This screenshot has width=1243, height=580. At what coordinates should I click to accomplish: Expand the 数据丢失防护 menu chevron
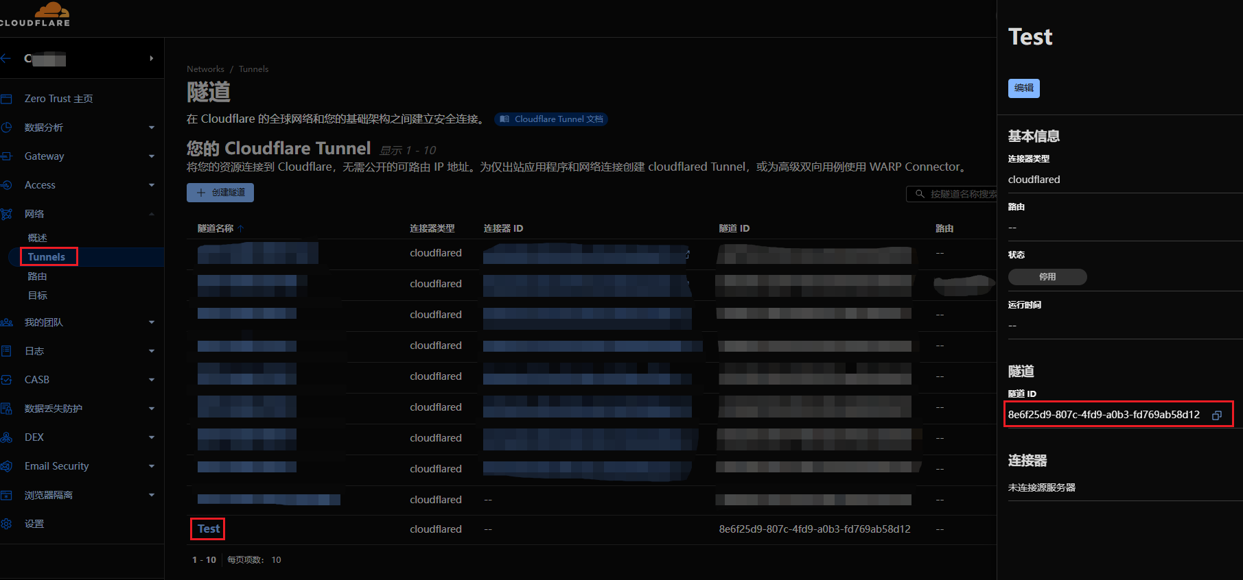[x=152, y=409]
